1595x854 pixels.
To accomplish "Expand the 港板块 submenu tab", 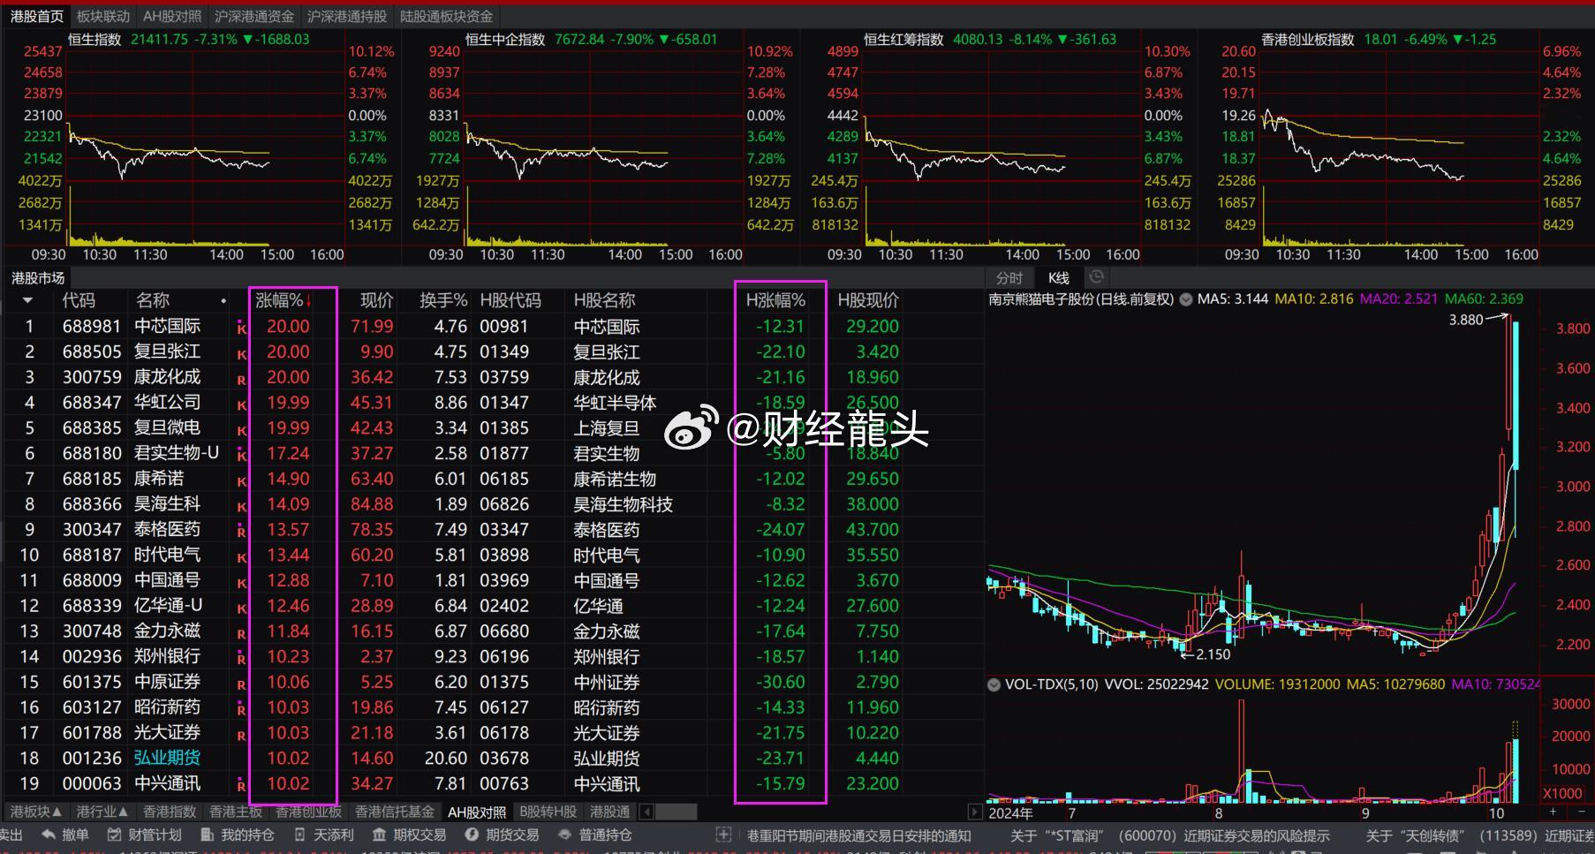I will pos(36,812).
